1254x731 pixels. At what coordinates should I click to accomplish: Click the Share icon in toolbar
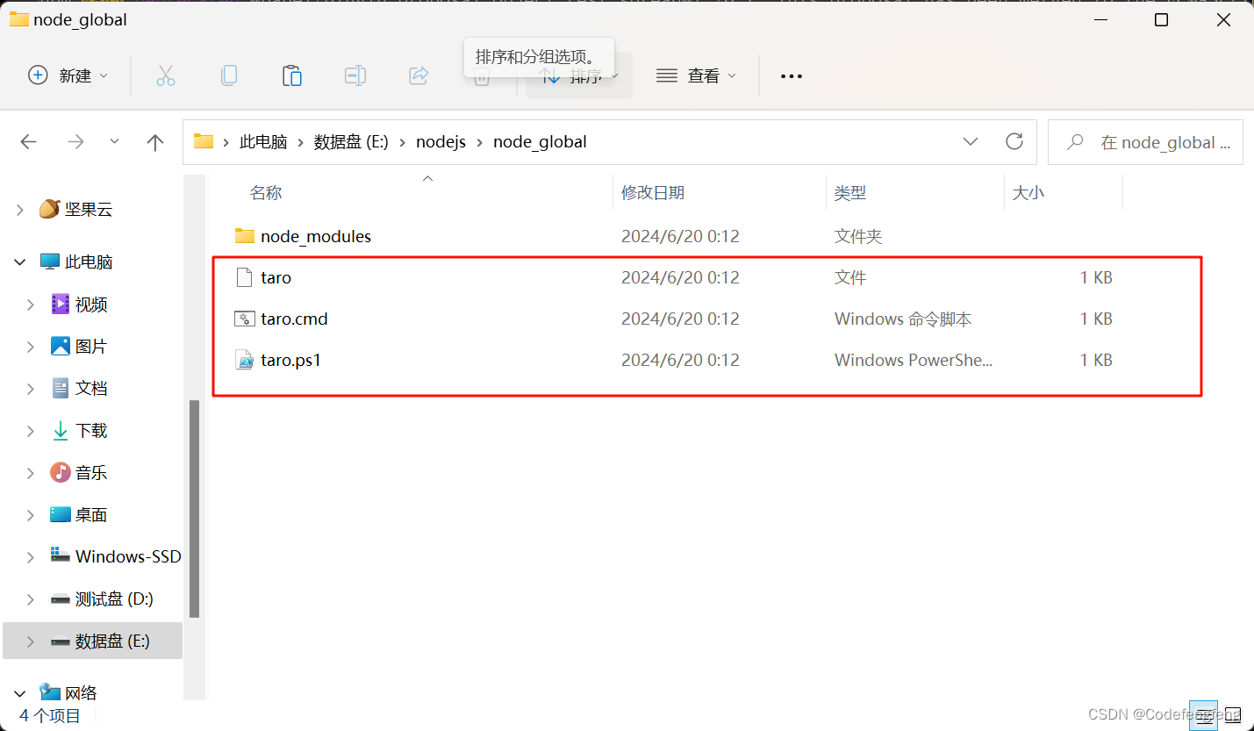tap(419, 76)
